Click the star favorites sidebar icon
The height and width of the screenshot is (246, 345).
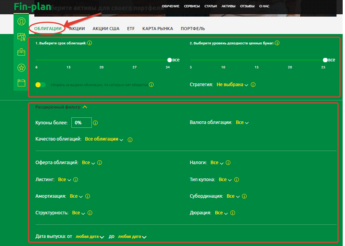point(21,68)
